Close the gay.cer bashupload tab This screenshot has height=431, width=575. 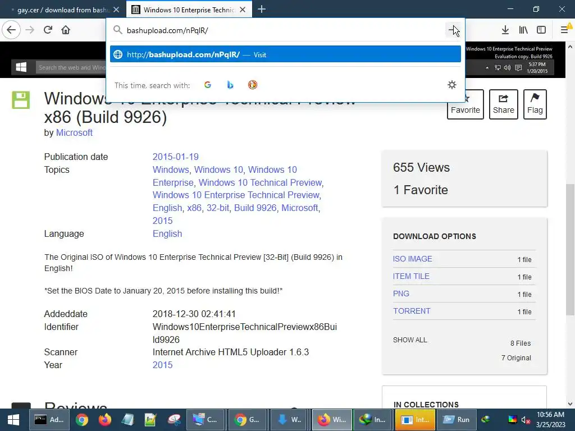116,10
